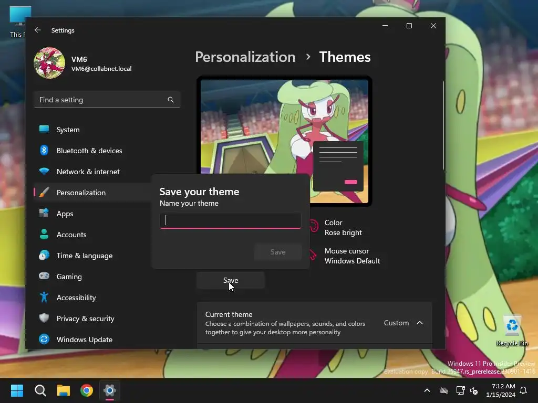Select the Recycle Bin desktop icon

click(512, 331)
